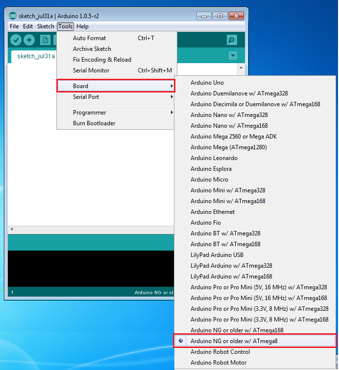Click the New sketch file icon
Image resolution: width=339 pixels, height=370 pixels.
[x=45, y=40]
